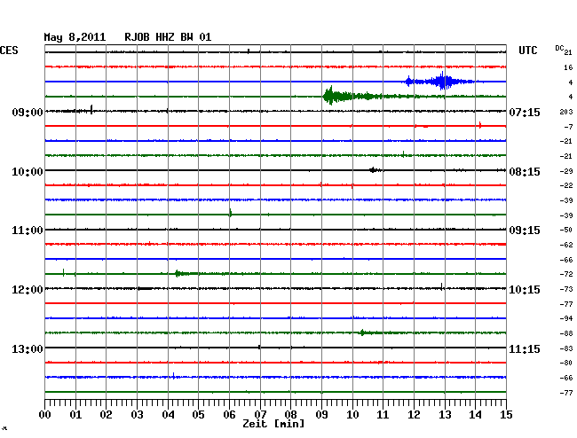The width and height of the screenshot is (577, 438).
Task: Click minute label 15 on the time axis
Action: pos(506,415)
